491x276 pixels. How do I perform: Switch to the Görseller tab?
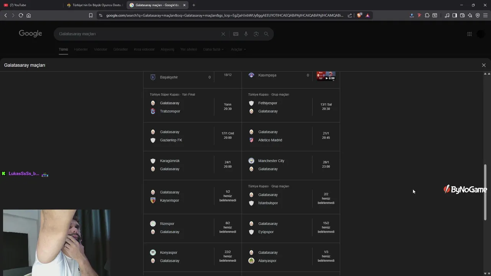pyautogui.click(x=120, y=49)
